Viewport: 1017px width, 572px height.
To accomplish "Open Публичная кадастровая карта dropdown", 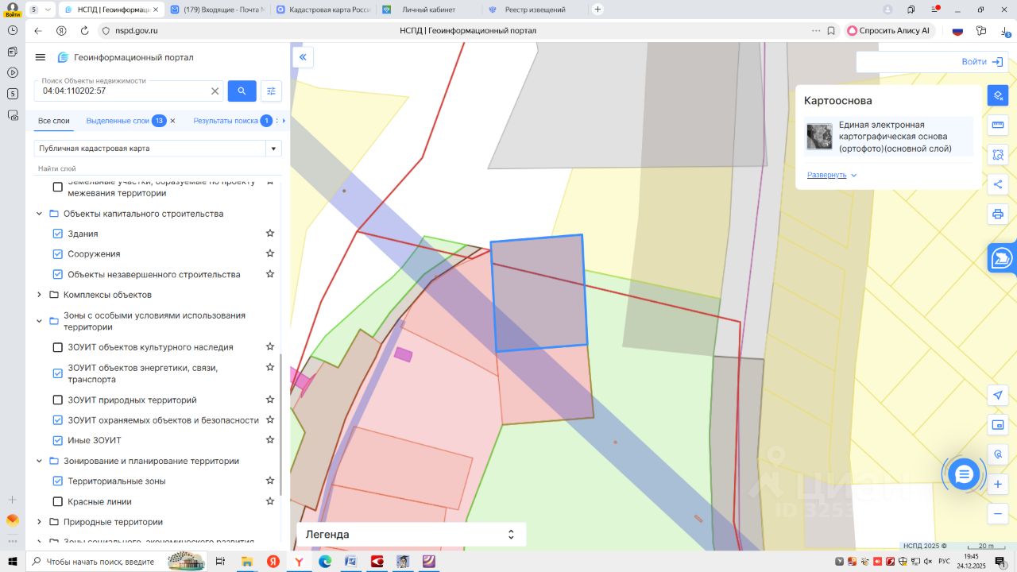I will 273,149.
